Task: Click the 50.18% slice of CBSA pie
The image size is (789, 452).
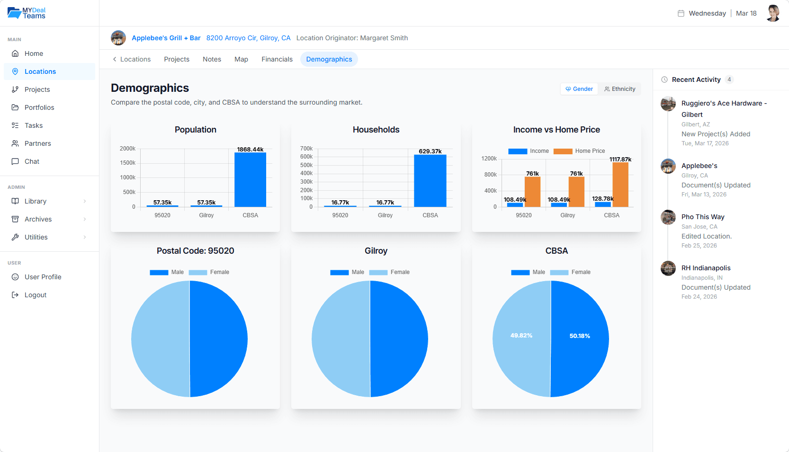Action: coord(580,339)
